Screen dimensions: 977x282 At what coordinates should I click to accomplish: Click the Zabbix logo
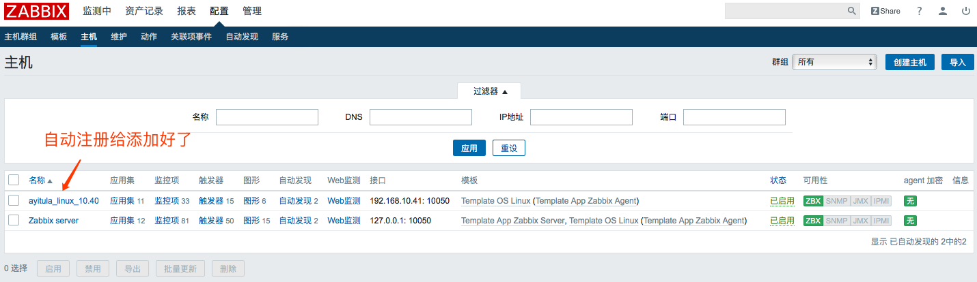37,11
